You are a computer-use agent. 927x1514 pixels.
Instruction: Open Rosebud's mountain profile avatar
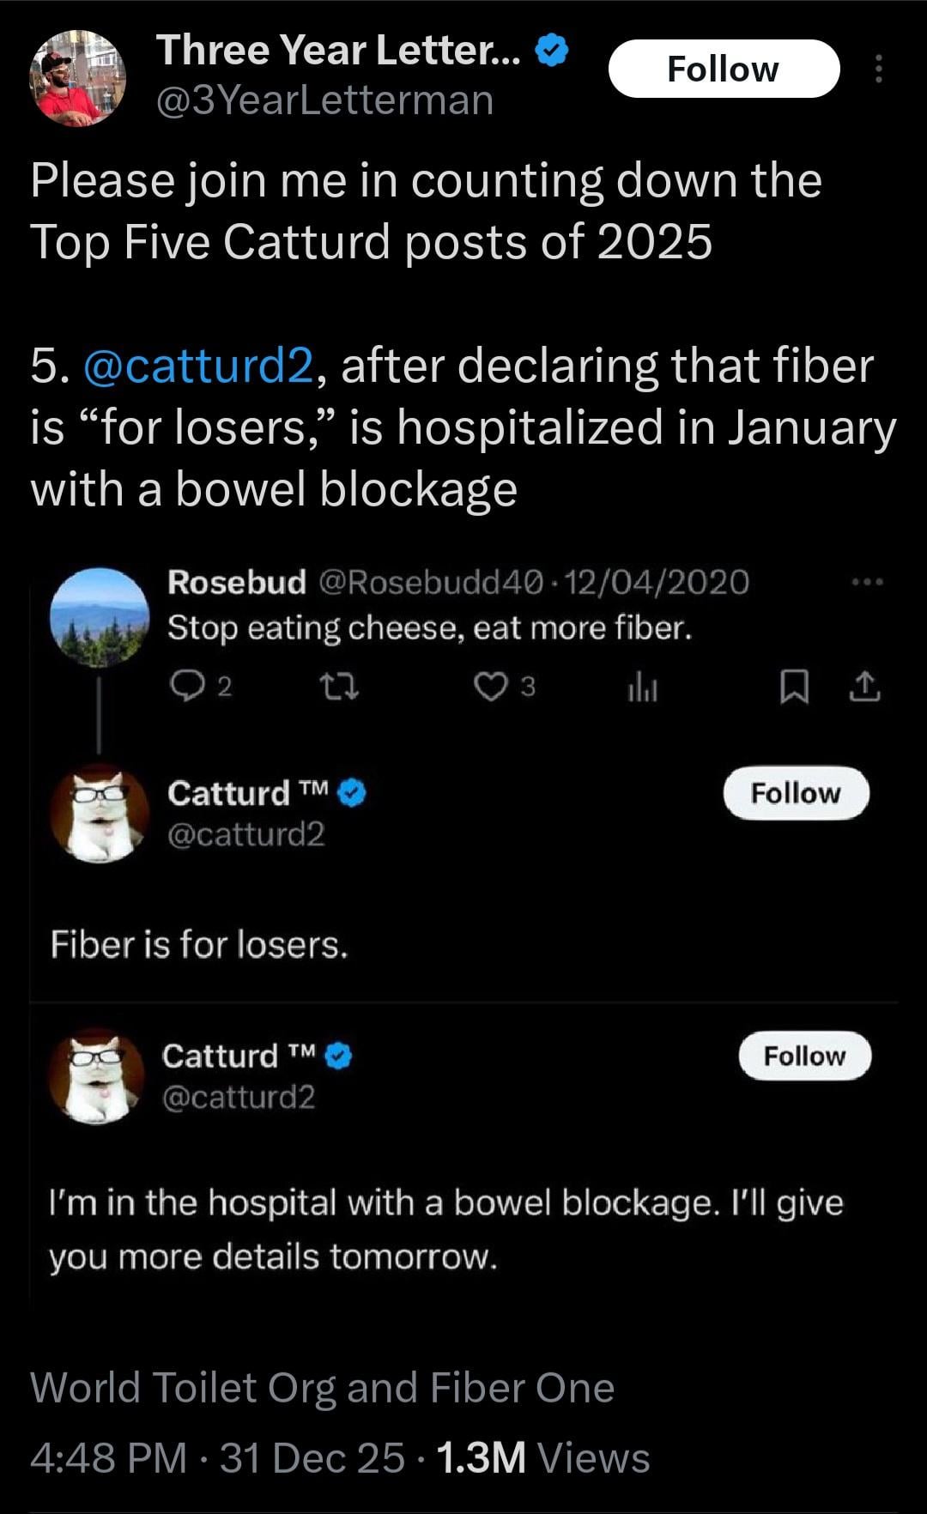100,617
